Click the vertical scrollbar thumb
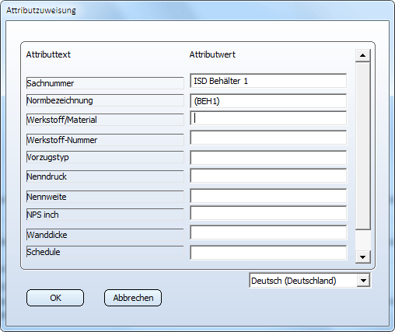The image size is (395, 332). 362,145
